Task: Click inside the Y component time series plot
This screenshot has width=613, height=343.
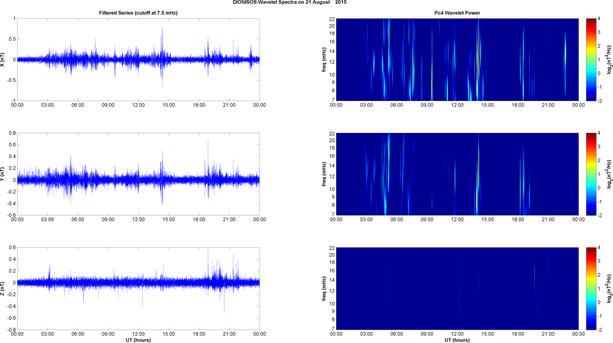Action: point(138,174)
